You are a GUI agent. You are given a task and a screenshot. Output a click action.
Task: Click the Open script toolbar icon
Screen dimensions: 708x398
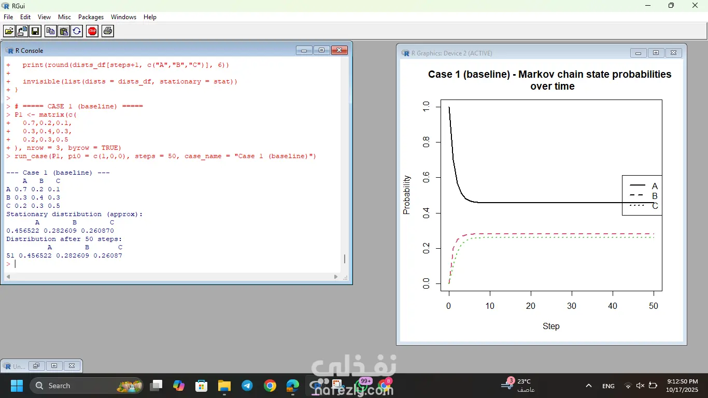pos(9,31)
